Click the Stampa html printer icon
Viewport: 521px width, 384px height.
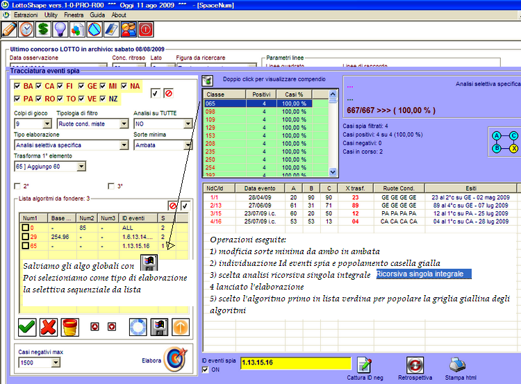(458, 365)
